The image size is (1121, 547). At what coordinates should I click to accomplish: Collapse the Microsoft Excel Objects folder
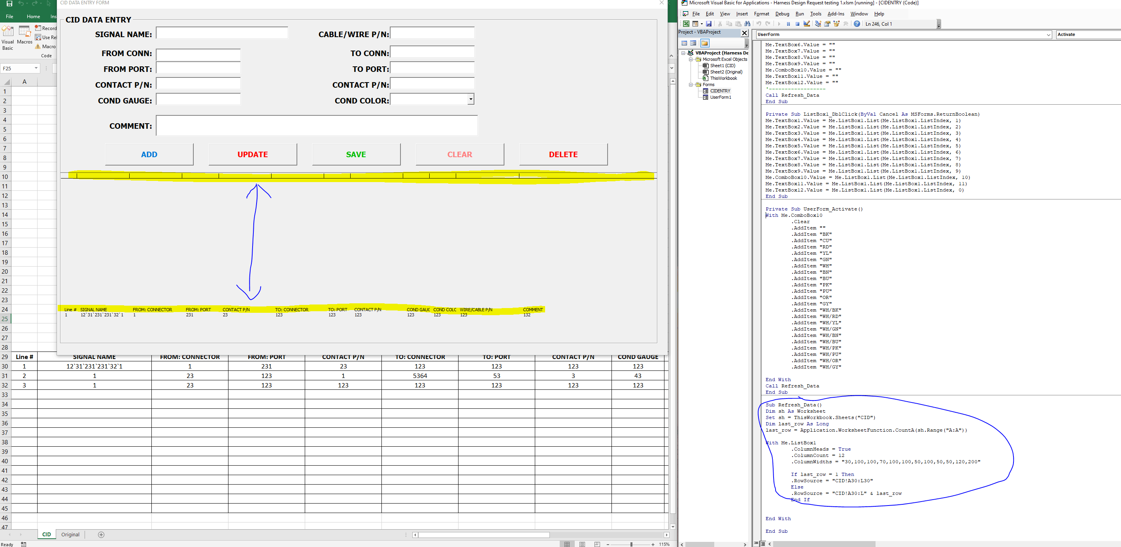click(691, 60)
